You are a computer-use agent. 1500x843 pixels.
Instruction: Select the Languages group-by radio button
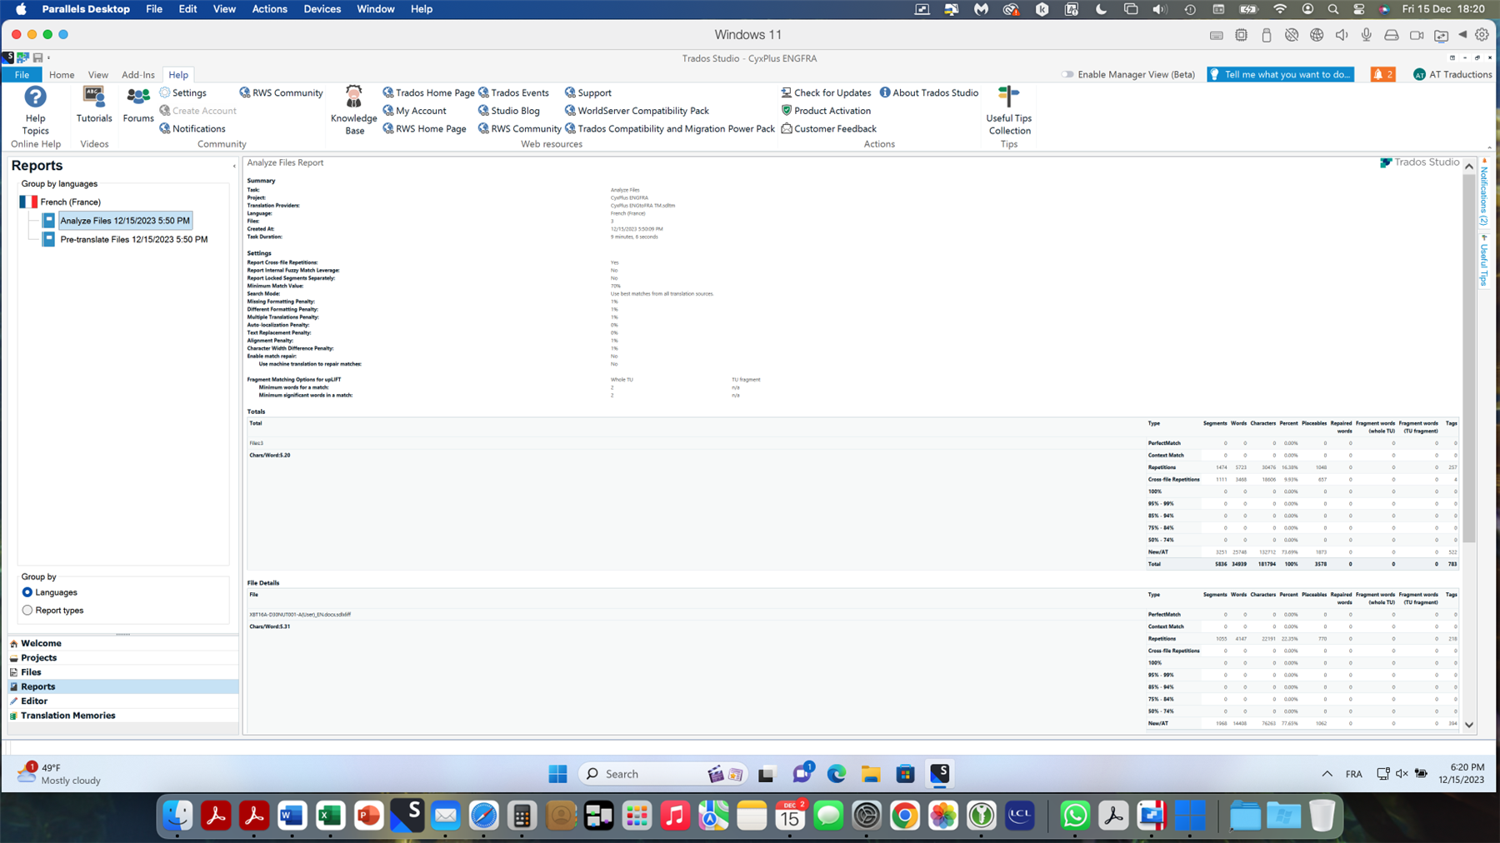pyautogui.click(x=27, y=592)
